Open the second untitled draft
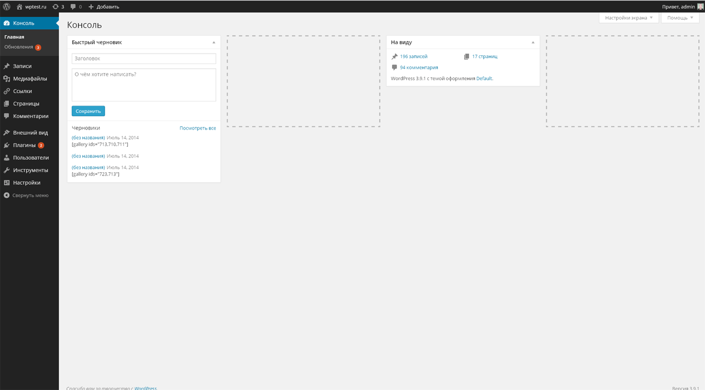Image resolution: width=705 pixels, height=390 pixels. click(88, 156)
